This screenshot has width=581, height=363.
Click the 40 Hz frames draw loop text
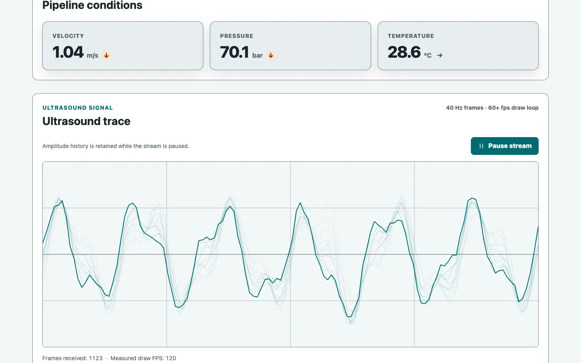tap(492, 108)
